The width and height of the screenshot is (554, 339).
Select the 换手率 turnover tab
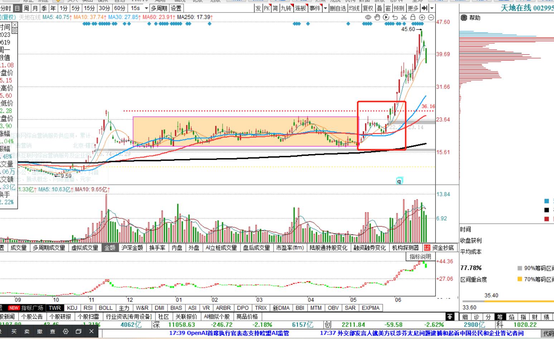pos(157,248)
